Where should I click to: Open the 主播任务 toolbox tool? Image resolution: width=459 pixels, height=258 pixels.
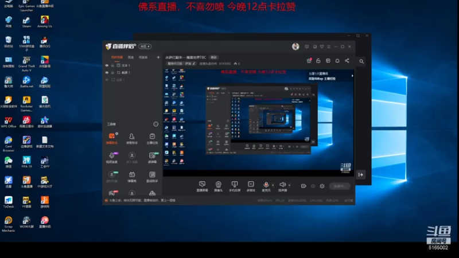152,138
